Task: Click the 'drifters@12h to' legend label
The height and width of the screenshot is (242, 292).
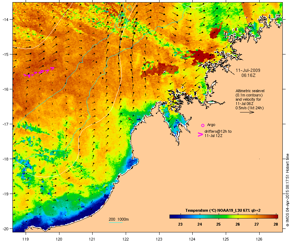Action: [x=218, y=131]
